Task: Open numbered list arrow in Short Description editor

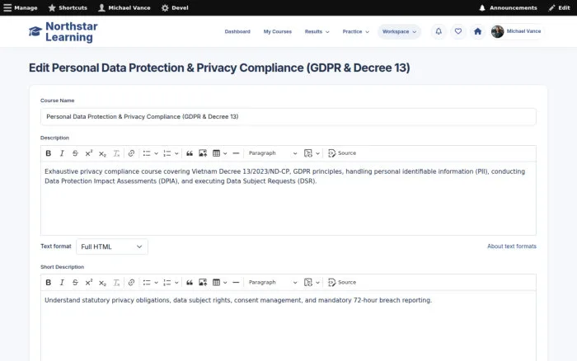Action: pos(176,282)
